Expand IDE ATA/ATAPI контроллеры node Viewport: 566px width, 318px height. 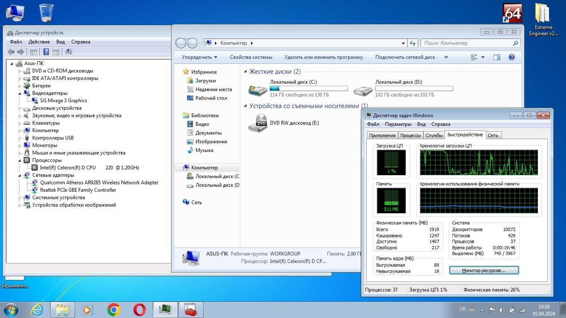tap(19, 79)
